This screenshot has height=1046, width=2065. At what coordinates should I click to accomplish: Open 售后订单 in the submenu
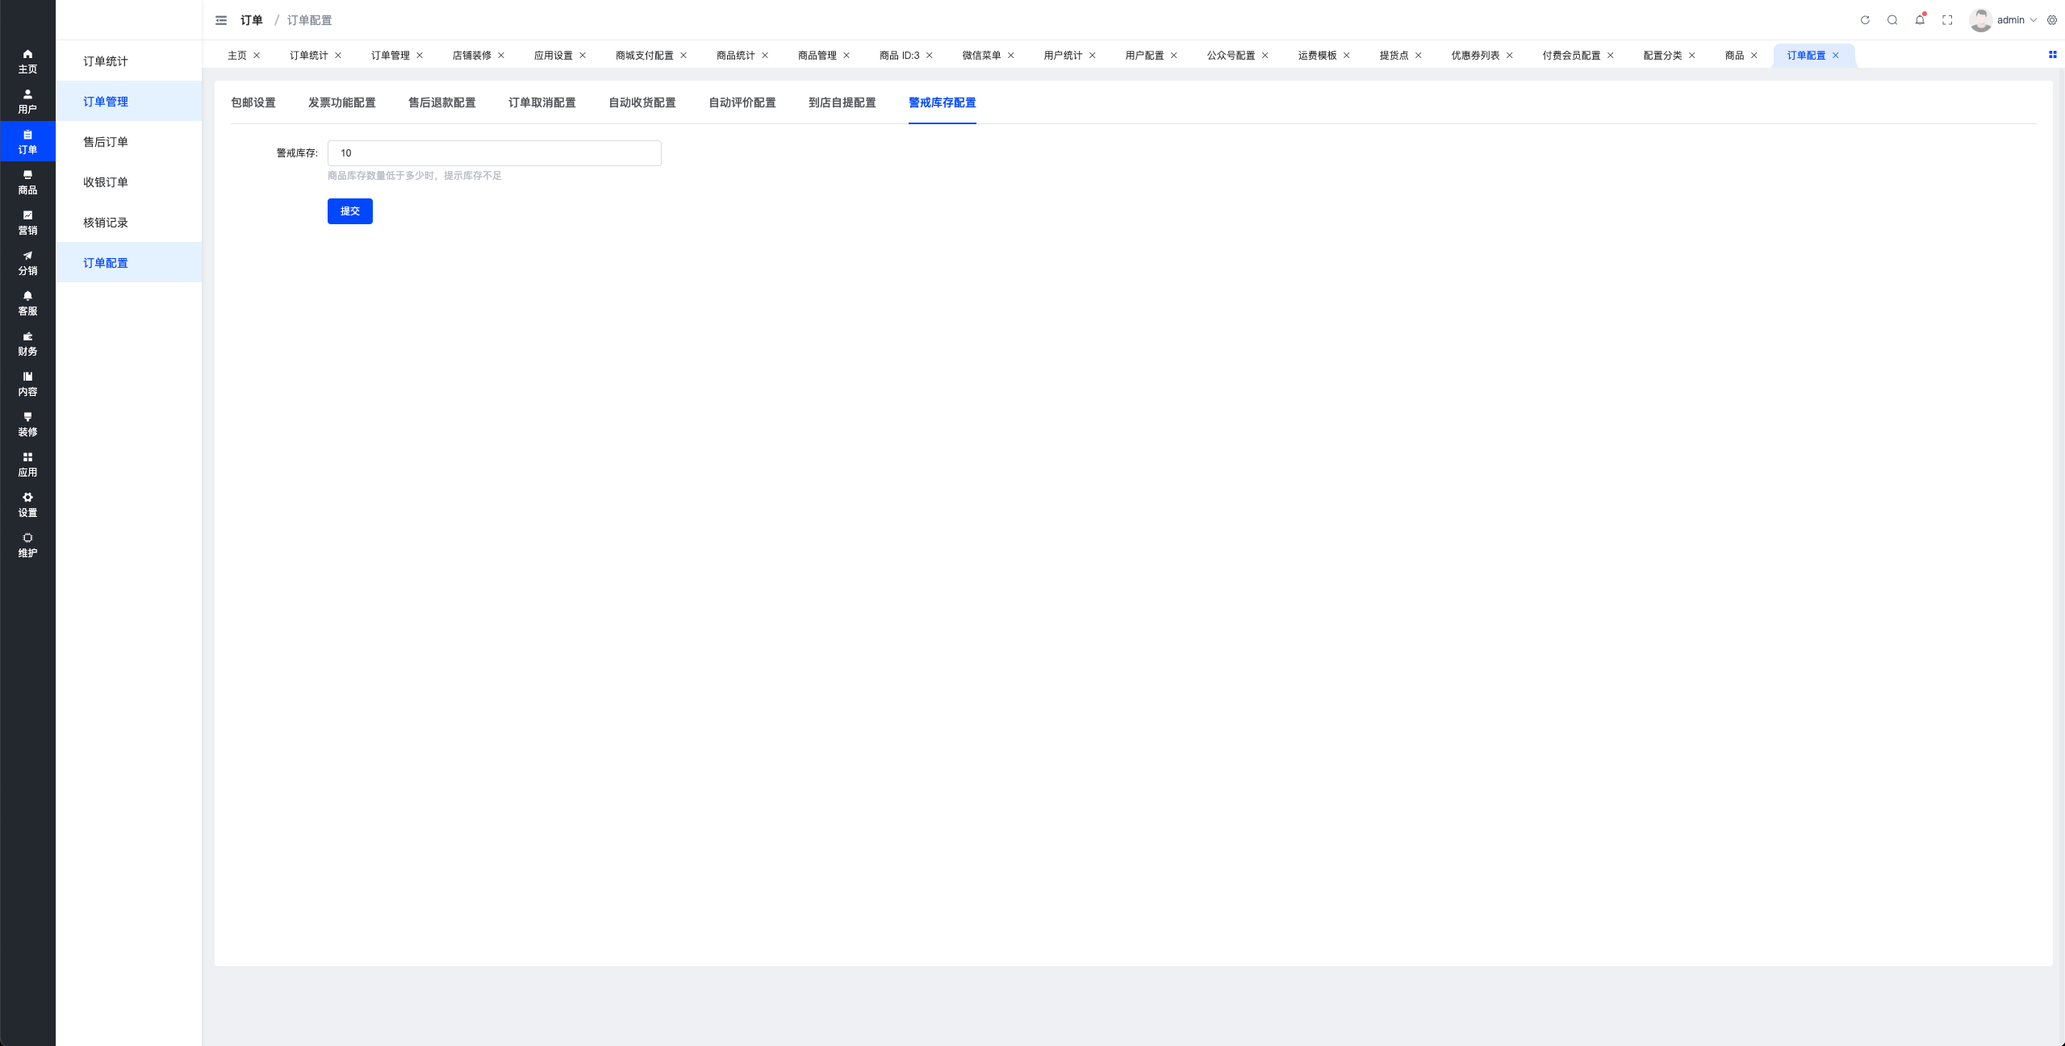tap(129, 141)
